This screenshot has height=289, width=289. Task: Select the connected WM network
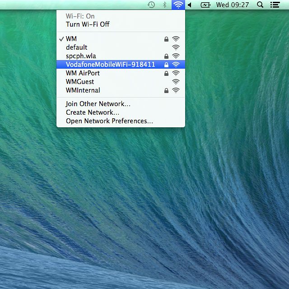121,39
